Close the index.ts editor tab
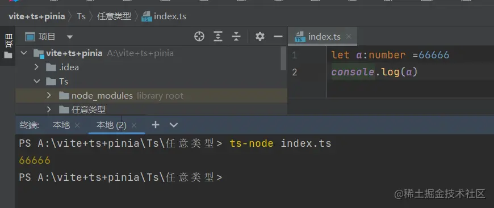The width and height of the screenshot is (494, 208). click(x=349, y=36)
